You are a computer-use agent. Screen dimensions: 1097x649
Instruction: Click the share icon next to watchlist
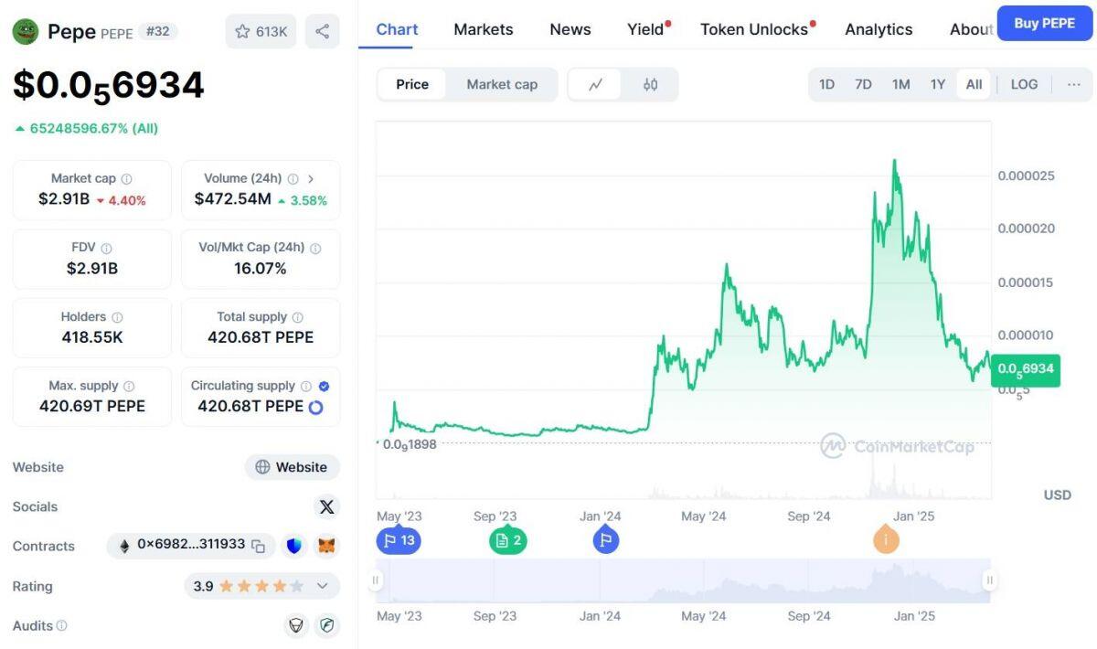(322, 31)
